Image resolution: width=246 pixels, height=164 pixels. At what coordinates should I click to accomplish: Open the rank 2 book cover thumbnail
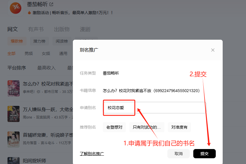tap(14, 114)
